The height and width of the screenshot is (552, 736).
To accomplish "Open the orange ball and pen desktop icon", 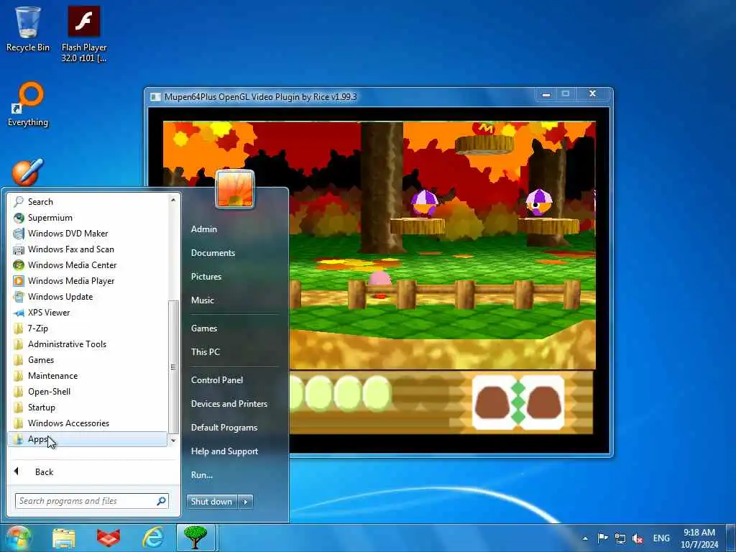I will [28, 172].
